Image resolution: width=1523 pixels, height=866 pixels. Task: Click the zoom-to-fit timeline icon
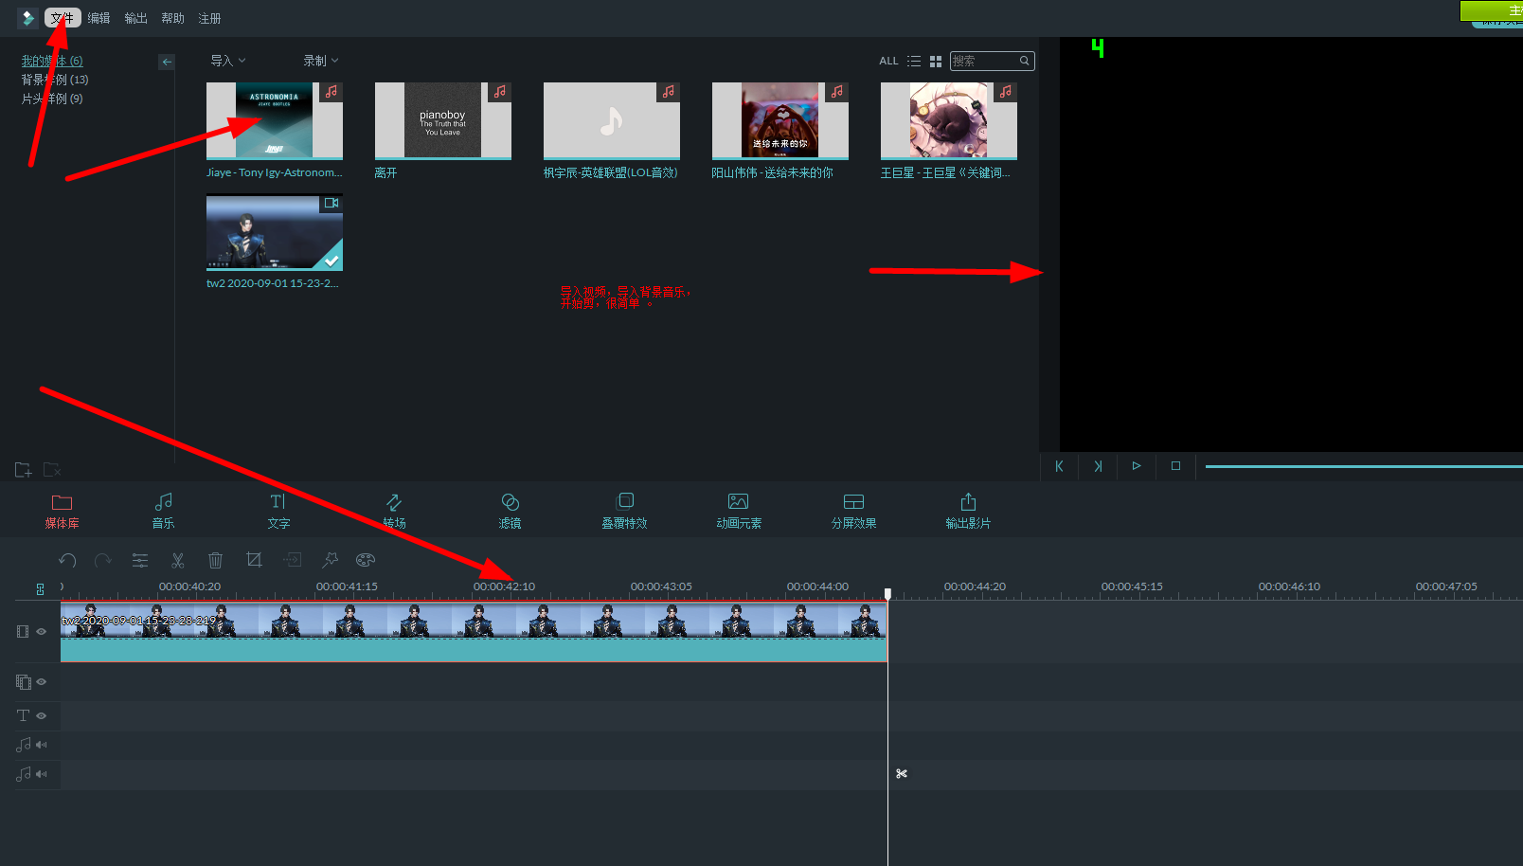(x=40, y=589)
